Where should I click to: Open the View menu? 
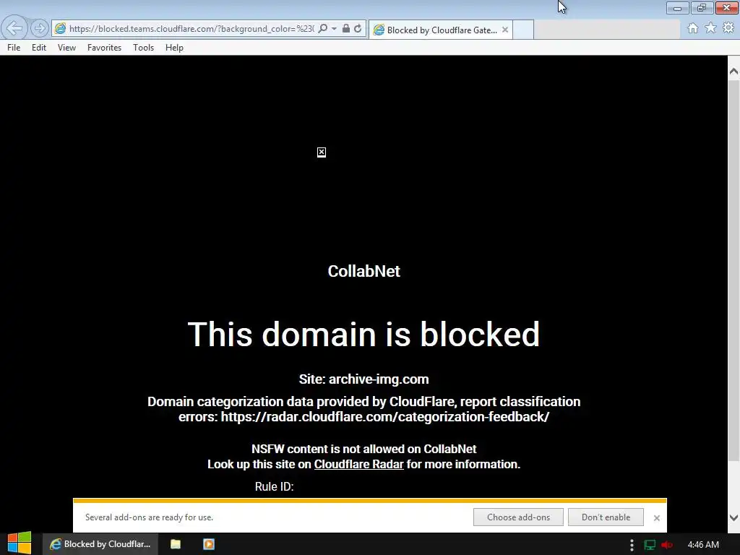66,48
